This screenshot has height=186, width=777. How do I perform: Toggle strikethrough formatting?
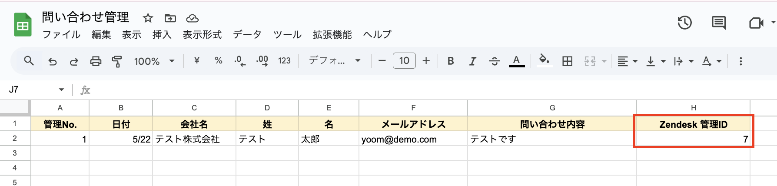(x=495, y=61)
